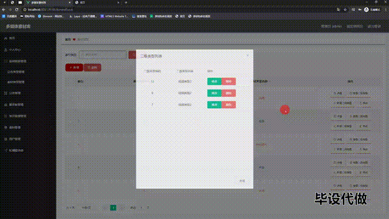The width and height of the screenshot is (389, 219).
Task: Click the 素材管理 icon above 用户管理
Action: pos(5,127)
